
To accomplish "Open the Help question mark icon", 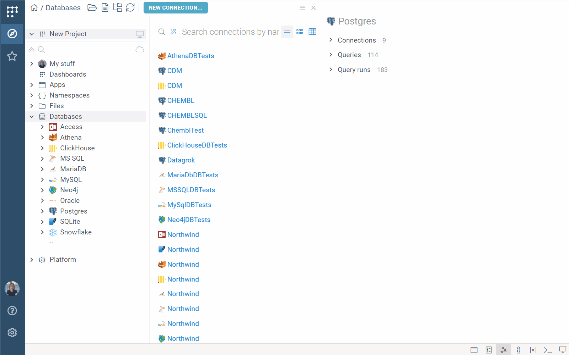I will coord(12,311).
